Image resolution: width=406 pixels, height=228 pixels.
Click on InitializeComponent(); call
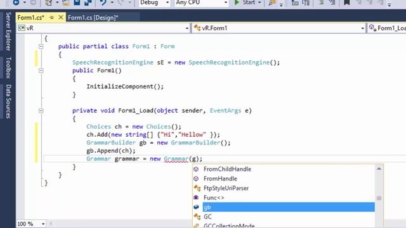click(x=125, y=86)
